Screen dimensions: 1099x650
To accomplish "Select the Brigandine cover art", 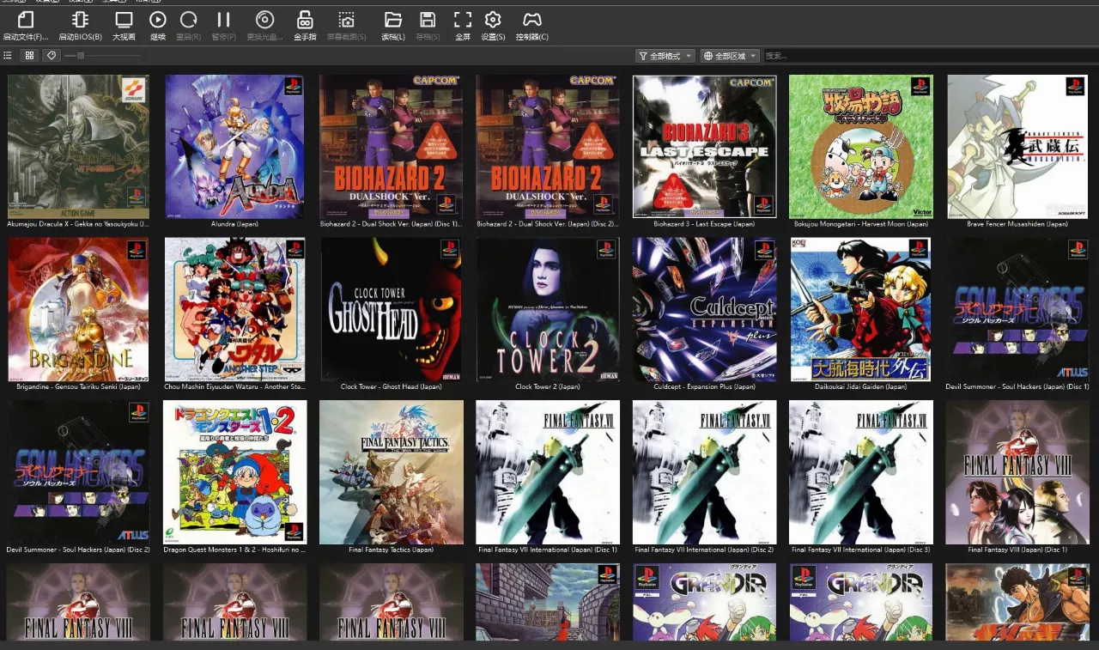I will click(x=78, y=309).
